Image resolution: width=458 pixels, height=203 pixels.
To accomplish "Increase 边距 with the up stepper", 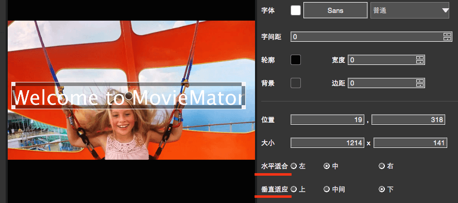I will pos(420,81).
